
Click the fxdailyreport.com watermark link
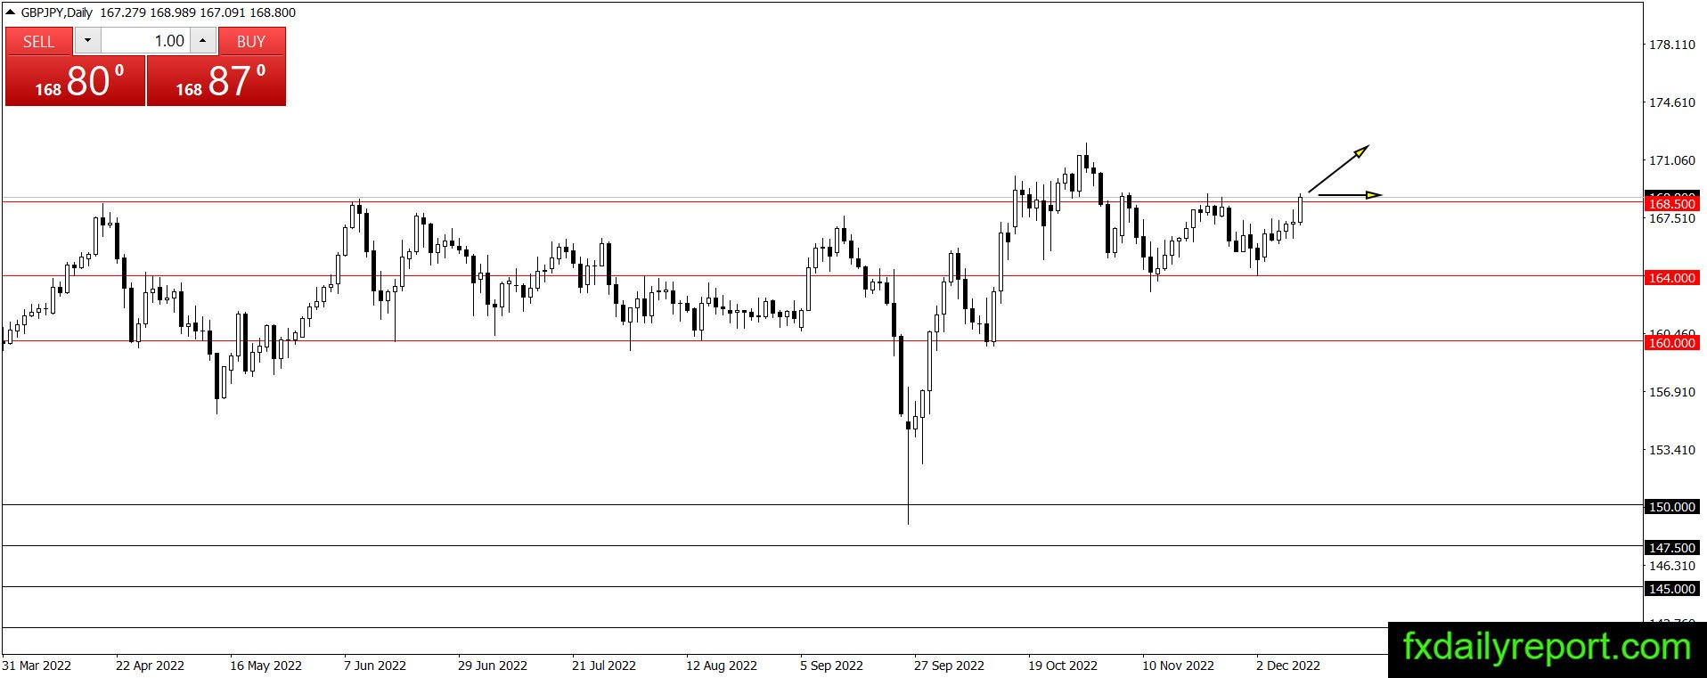tap(1547, 648)
